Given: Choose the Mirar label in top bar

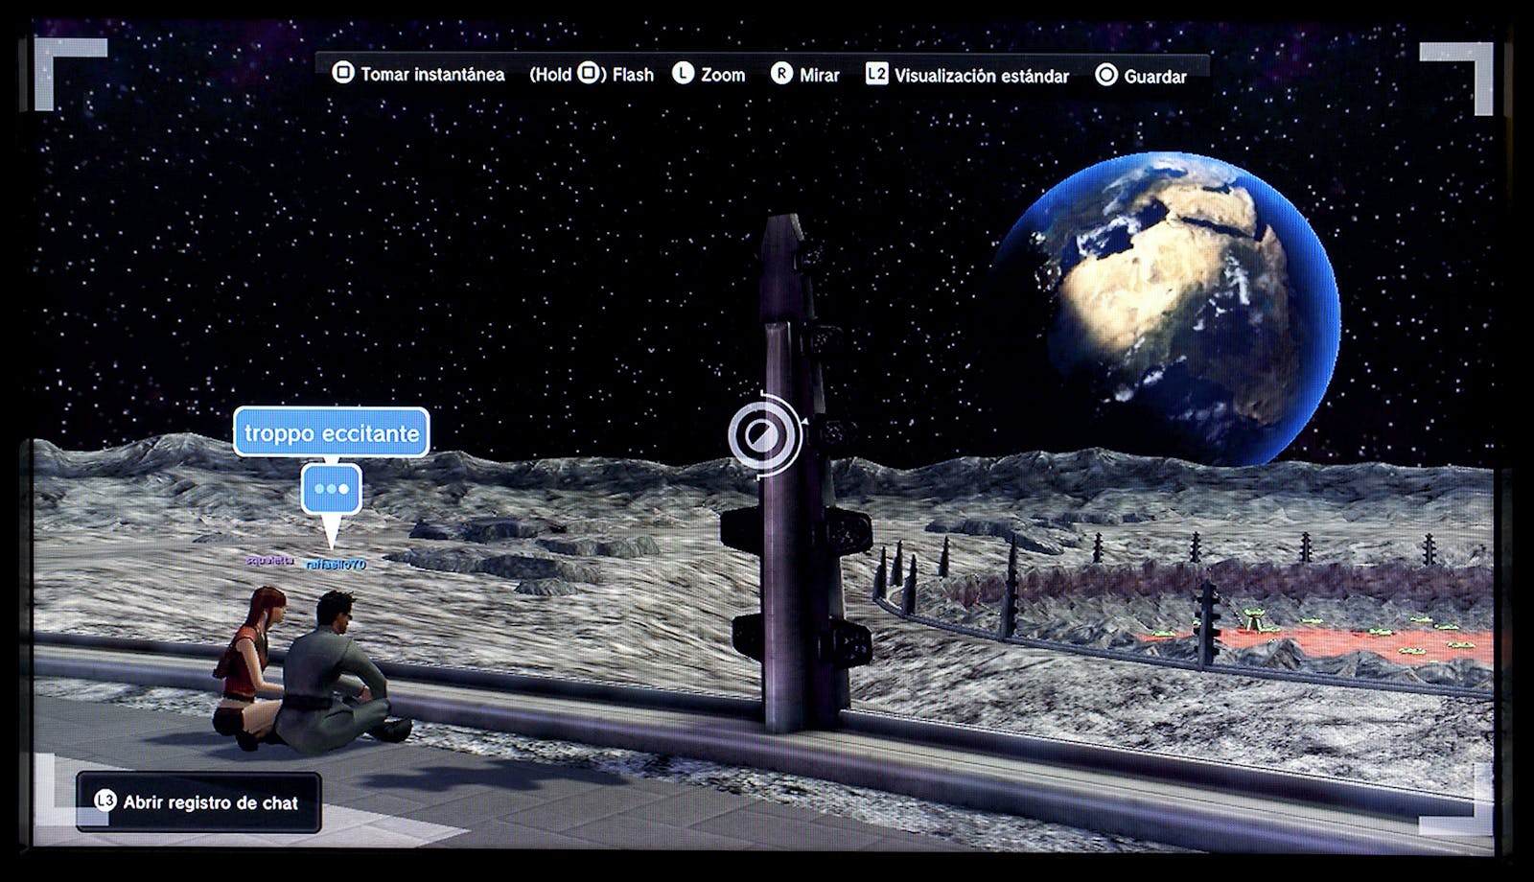Looking at the screenshot, I should 819,75.
